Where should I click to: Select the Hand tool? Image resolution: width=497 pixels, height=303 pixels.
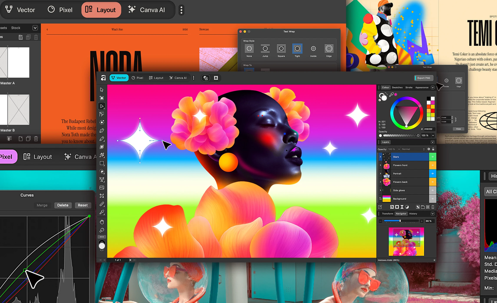(102, 222)
